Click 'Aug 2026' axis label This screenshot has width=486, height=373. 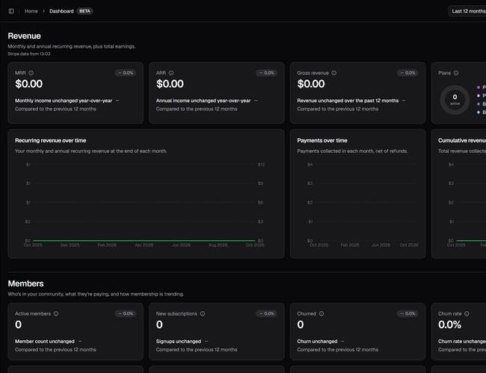218,245
